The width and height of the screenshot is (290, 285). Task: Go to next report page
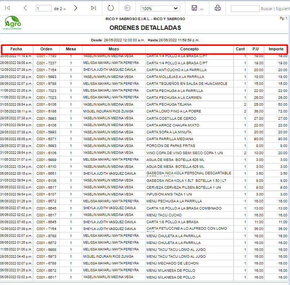(x=76, y=8)
